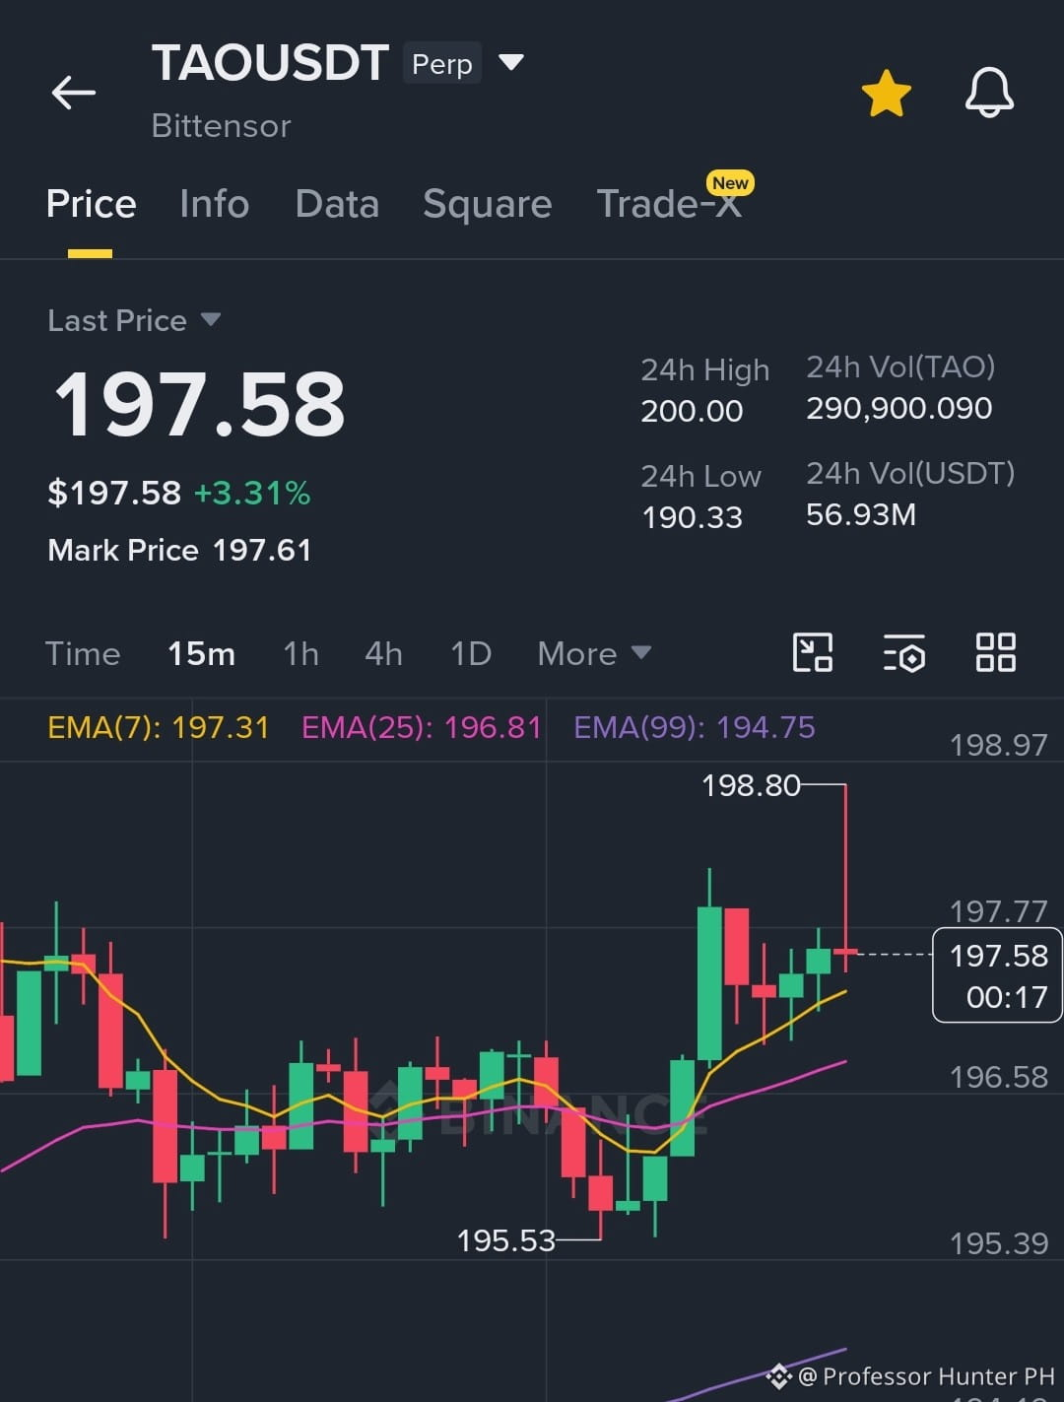The image size is (1064, 1402).
Task: Tap the 196.58 price axis label
Action: pyautogui.click(x=998, y=1077)
